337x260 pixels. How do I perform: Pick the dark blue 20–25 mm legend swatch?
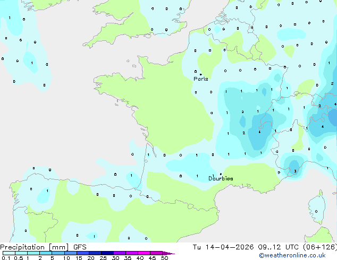point(95,253)
